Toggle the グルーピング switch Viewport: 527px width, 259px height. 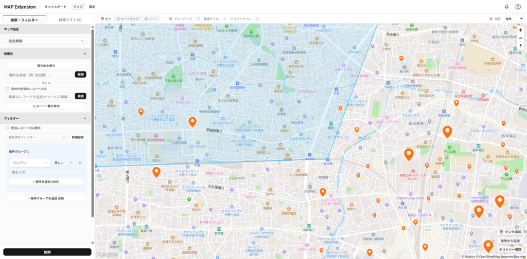[x=197, y=19]
